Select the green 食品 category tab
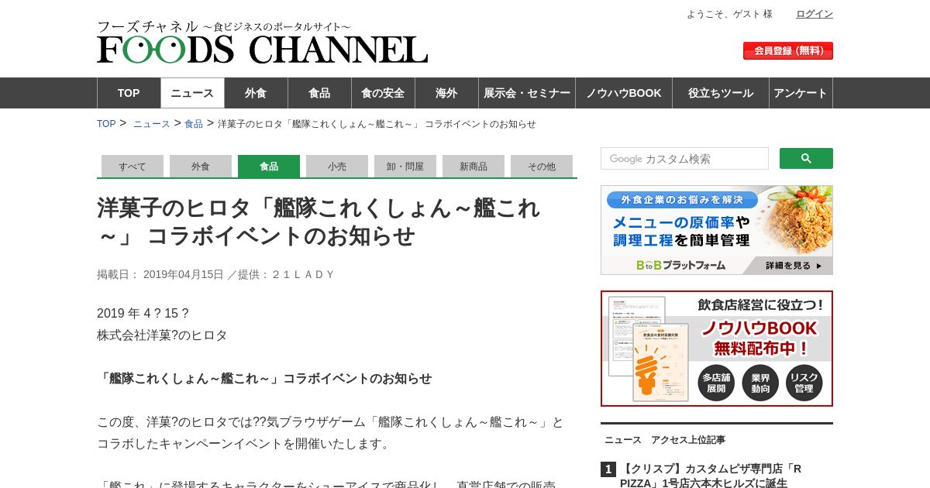 pyautogui.click(x=269, y=166)
